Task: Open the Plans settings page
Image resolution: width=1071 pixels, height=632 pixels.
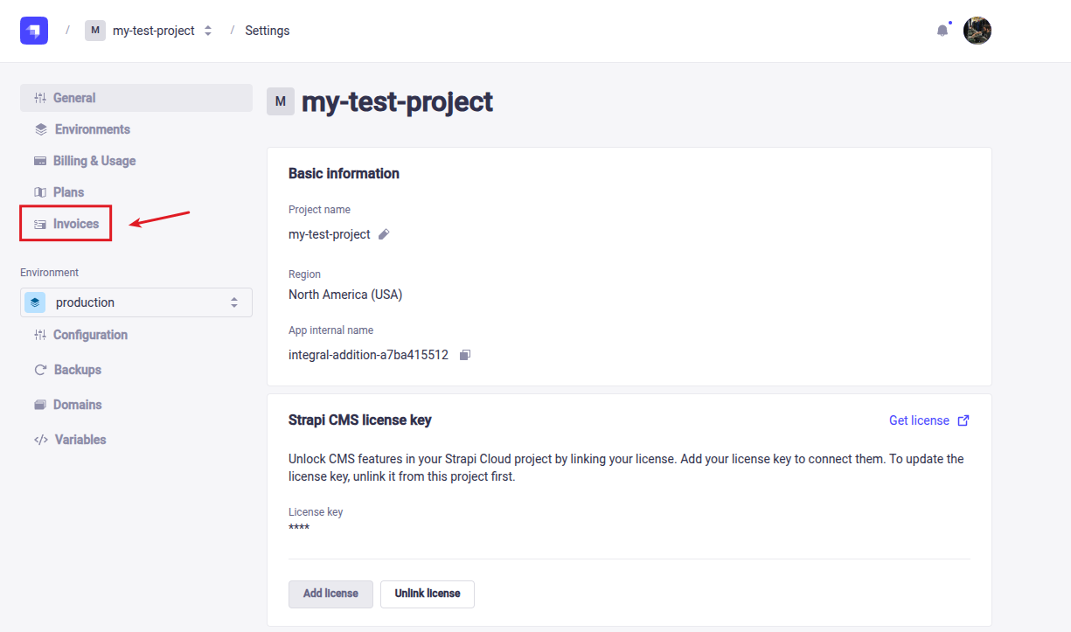Action: (68, 192)
